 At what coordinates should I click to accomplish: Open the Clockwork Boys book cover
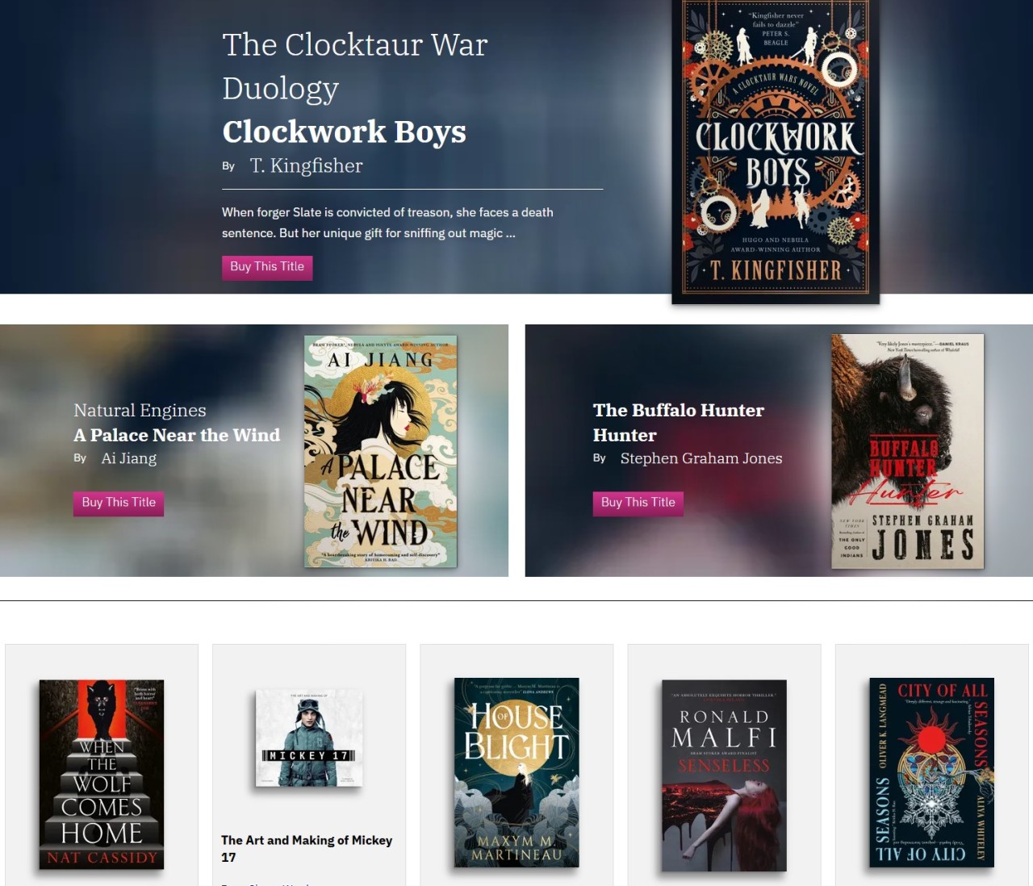pos(776,152)
